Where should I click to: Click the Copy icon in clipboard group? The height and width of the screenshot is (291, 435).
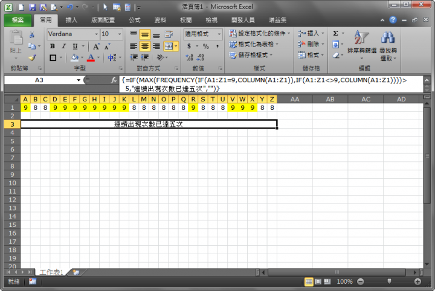tap(32, 46)
